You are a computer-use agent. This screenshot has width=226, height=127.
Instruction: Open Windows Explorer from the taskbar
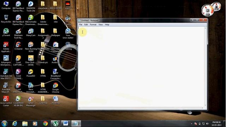pos(25,123)
